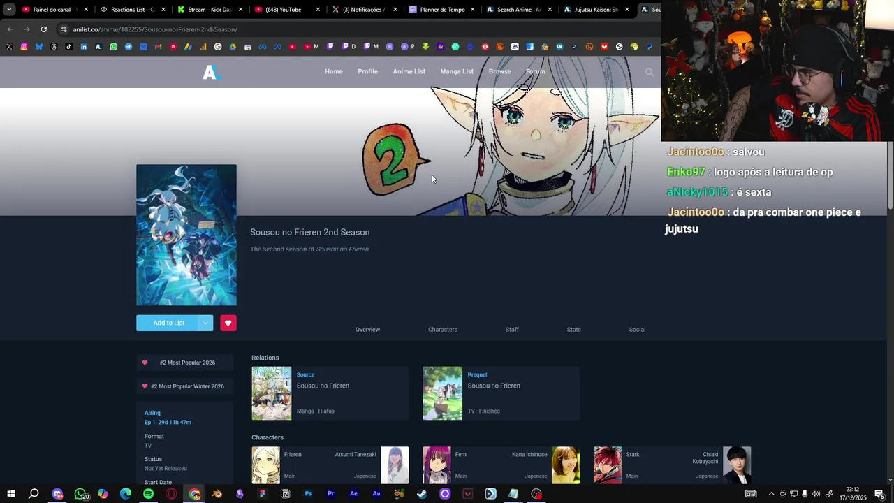Switch to the (648) YouTube tab
The height and width of the screenshot is (503, 894).
287,10
